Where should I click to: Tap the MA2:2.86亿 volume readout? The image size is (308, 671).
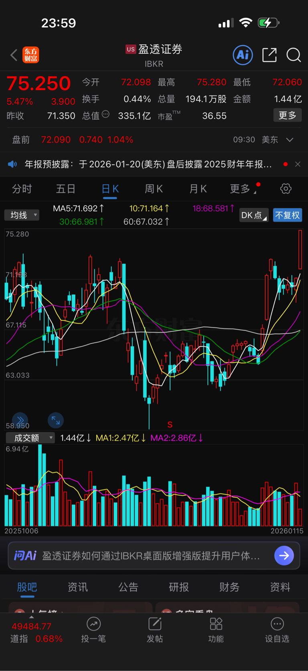pos(176,438)
